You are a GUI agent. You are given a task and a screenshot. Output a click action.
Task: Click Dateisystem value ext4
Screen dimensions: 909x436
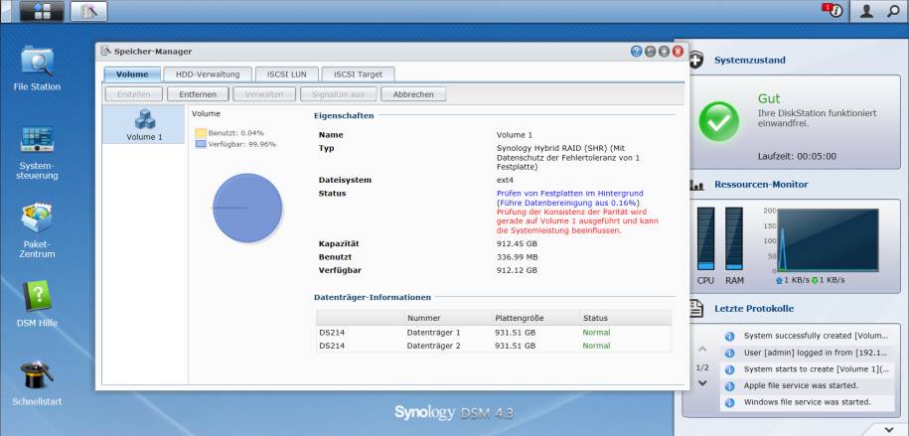point(505,181)
